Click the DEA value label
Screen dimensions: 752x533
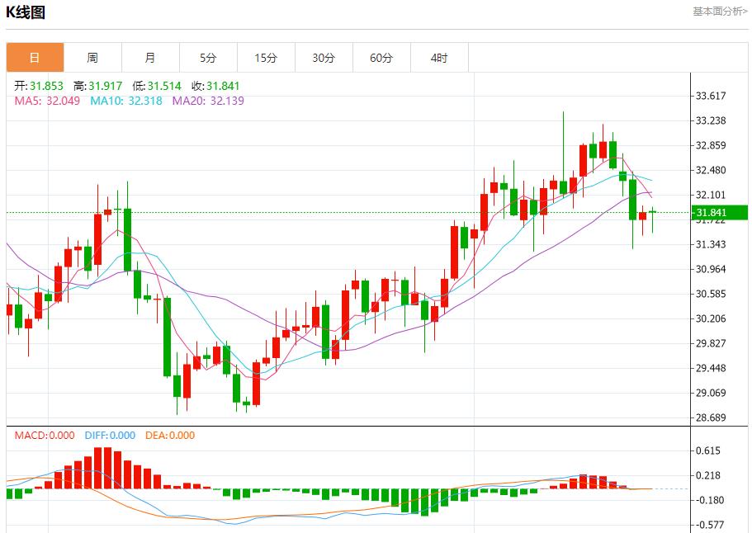(170, 436)
